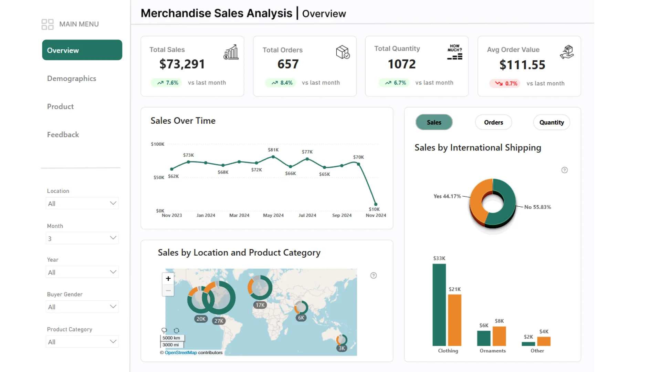Click the orange Ornaments $8K bar

click(499, 336)
